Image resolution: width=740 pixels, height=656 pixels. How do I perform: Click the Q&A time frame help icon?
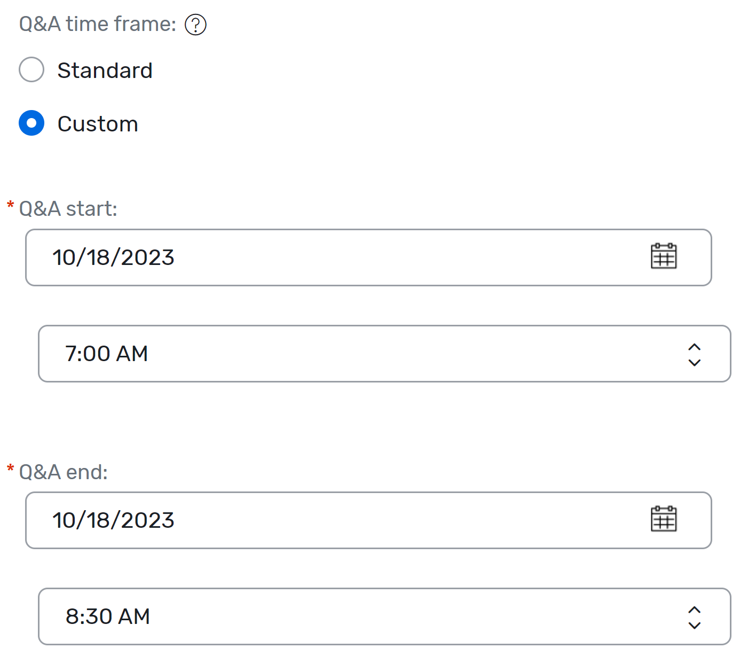point(195,25)
